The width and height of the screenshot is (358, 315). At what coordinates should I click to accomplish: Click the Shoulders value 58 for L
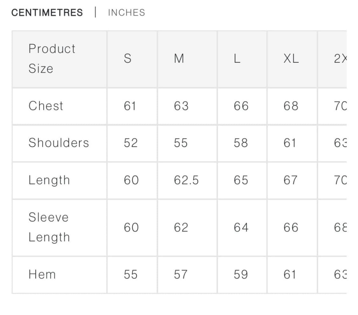(241, 143)
